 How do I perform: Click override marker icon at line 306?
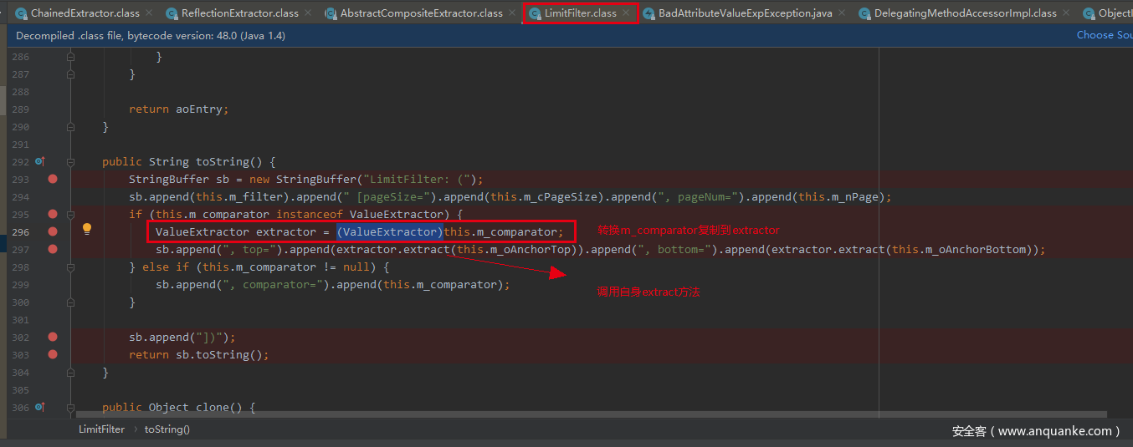39,408
